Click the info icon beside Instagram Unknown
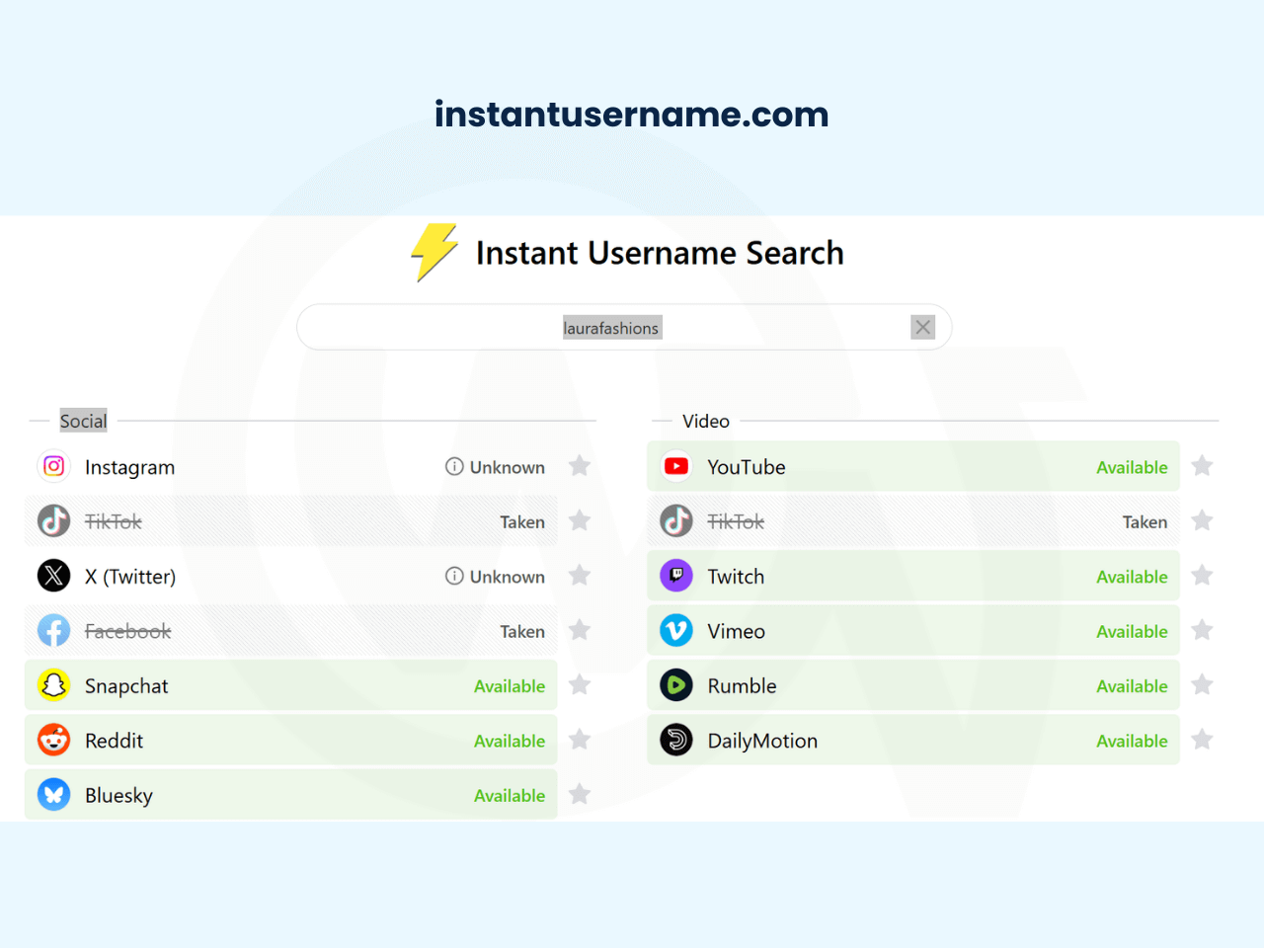The image size is (1264, 948). (x=454, y=466)
